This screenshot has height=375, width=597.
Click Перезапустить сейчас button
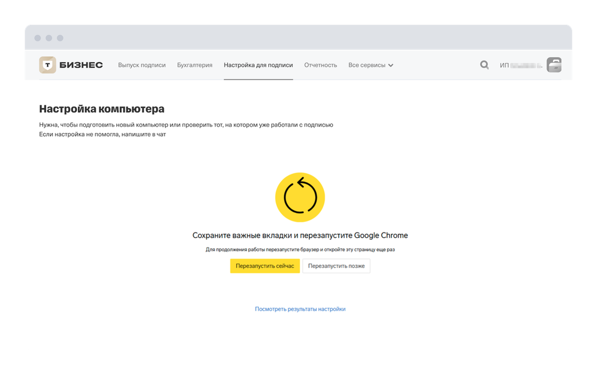(x=264, y=266)
